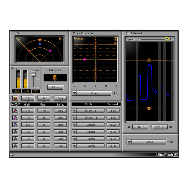Click the Free link mode button
Screen dimensions: 188x188
coord(94,93)
